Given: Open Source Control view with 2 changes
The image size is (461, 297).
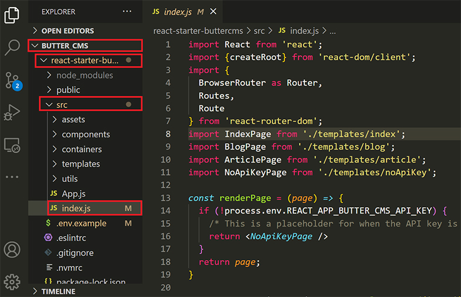Looking at the screenshot, I should click(13, 81).
